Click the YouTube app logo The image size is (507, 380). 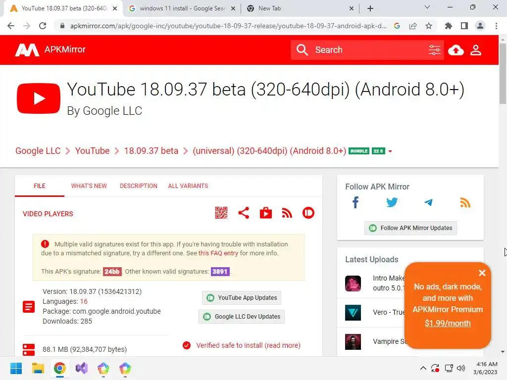point(39,98)
